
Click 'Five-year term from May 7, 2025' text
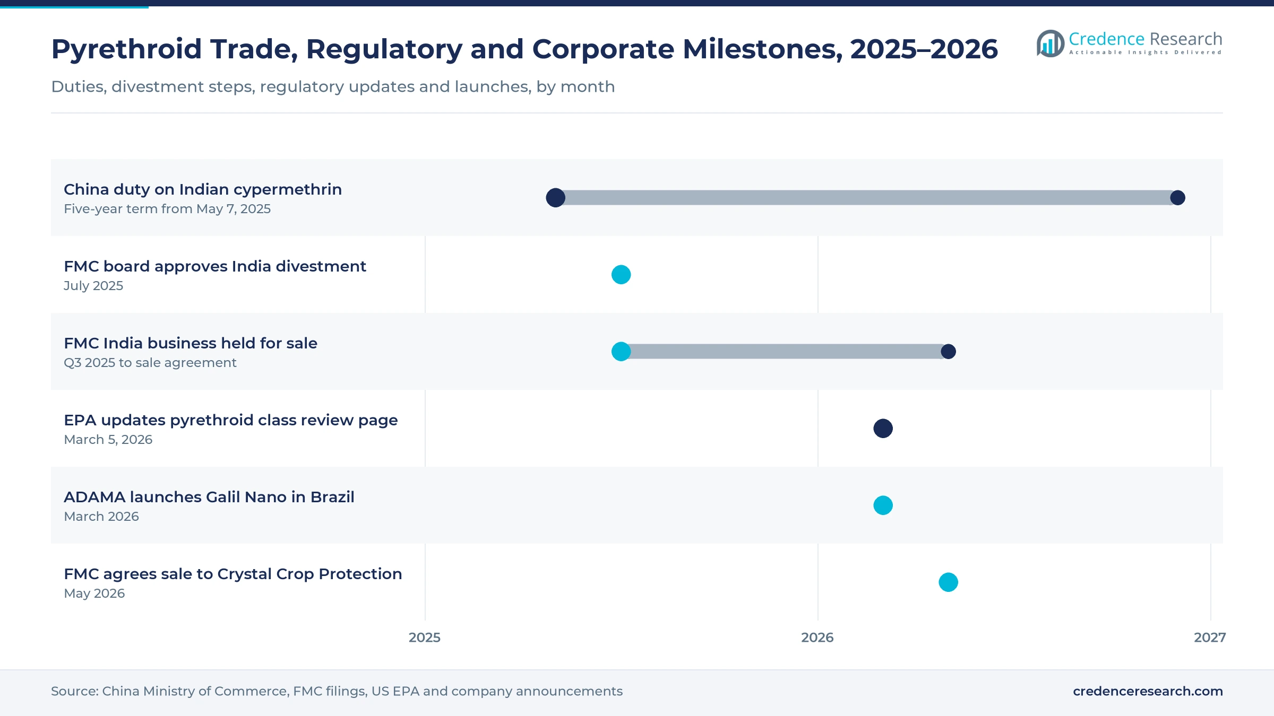click(167, 209)
